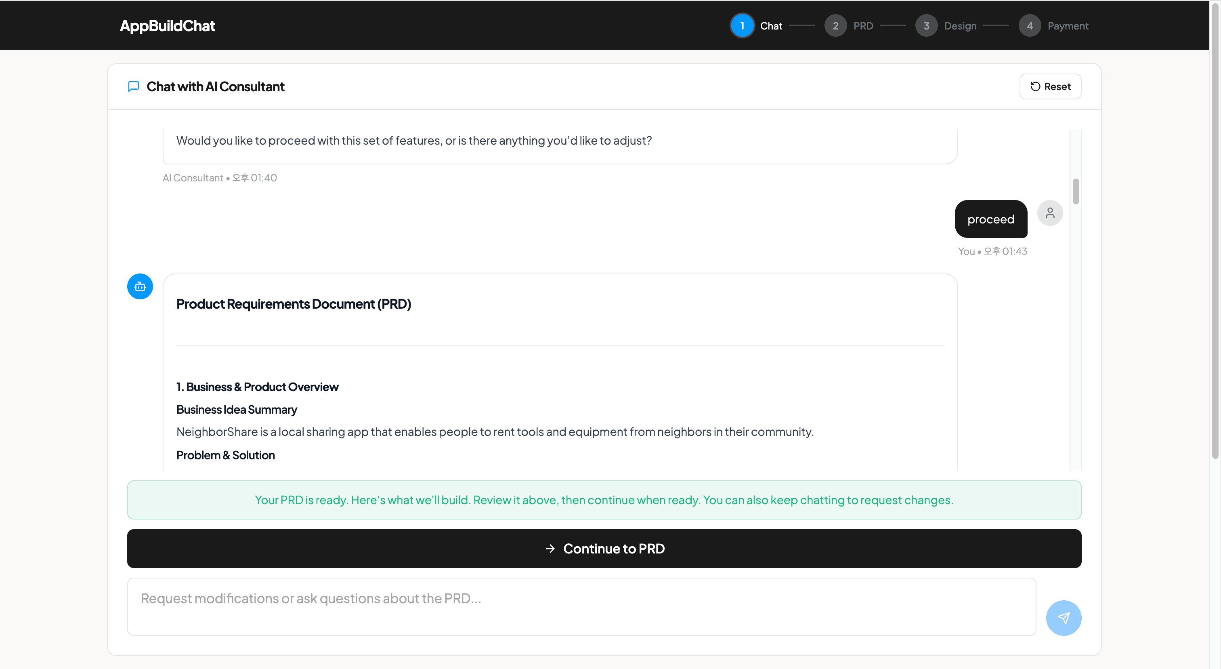Click '1. Business & Product Overview' heading

[x=257, y=387]
